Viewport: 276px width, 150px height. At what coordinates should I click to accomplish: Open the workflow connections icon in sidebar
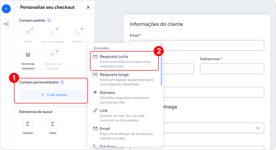[x=6, y=24]
